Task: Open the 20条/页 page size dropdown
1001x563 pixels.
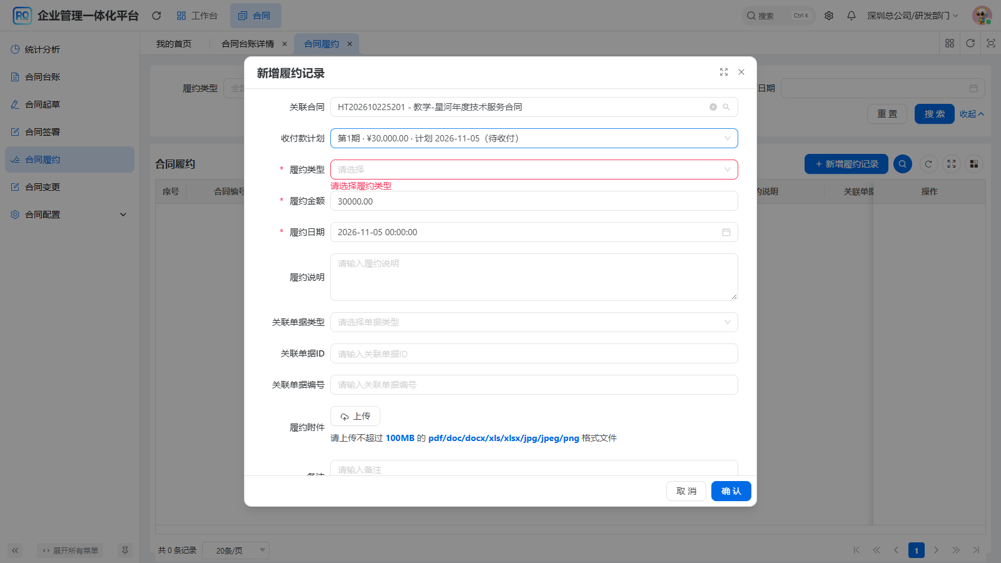Action: (237, 550)
